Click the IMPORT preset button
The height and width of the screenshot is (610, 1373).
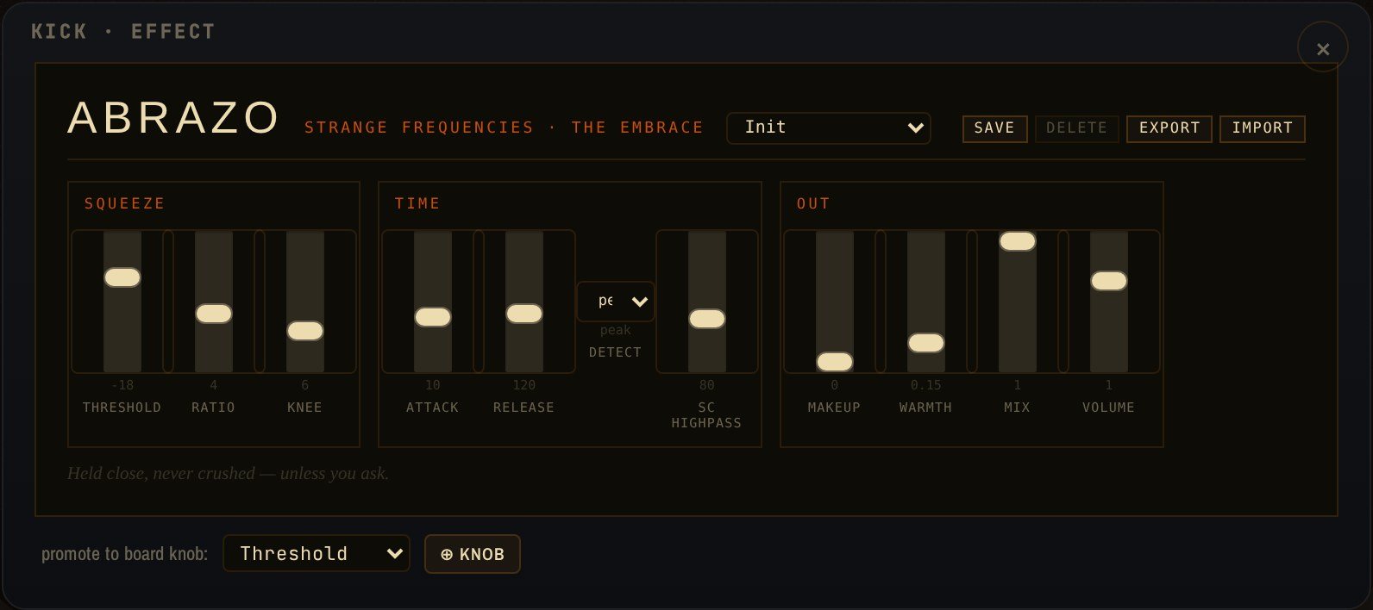click(1262, 128)
